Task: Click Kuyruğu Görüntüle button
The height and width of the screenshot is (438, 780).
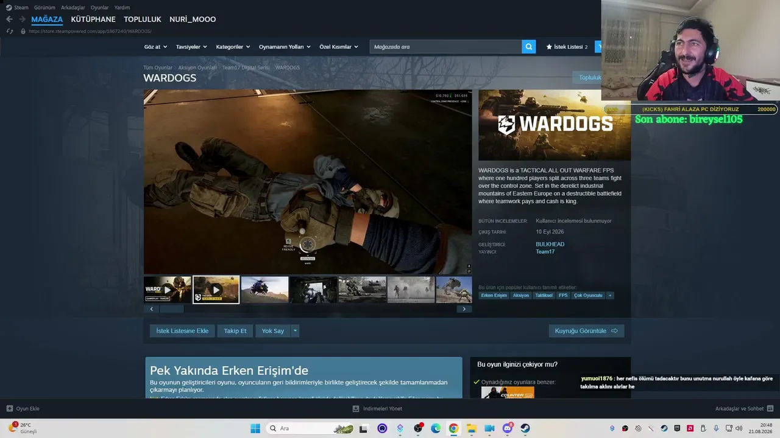Action: [x=586, y=331]
